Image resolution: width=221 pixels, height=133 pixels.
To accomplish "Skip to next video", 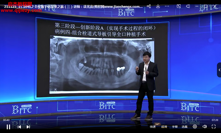I will point(28,127).
